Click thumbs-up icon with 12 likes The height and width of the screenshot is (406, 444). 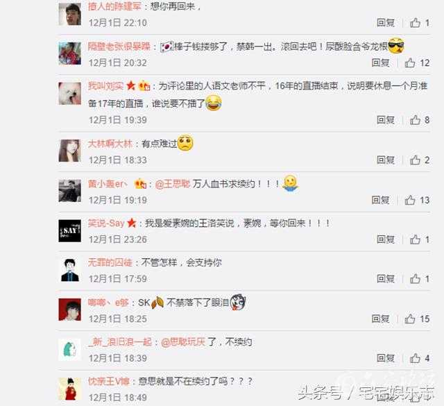tap(410, 62)
